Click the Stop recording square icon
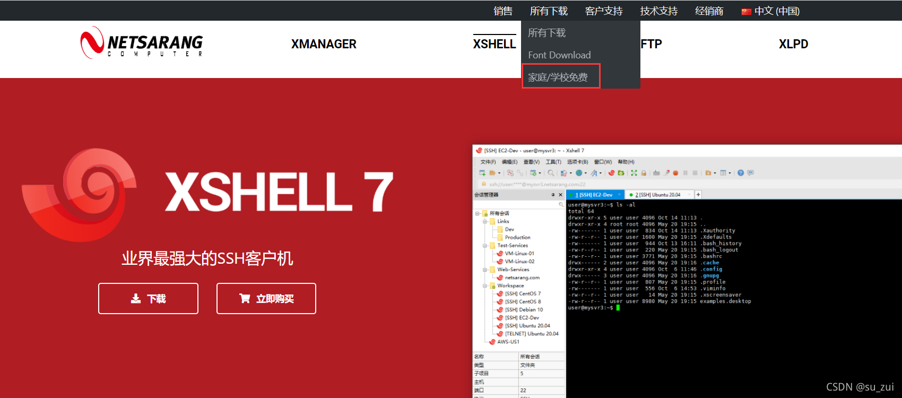 point(695,173)
